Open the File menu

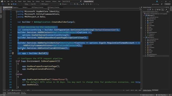pos(5,1)
